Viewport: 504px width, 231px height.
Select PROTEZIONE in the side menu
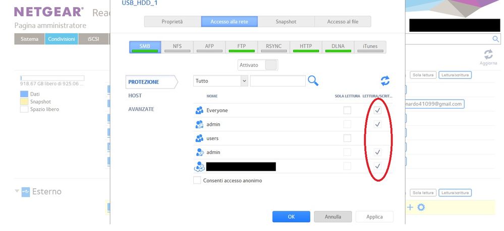tap(151, 82)
